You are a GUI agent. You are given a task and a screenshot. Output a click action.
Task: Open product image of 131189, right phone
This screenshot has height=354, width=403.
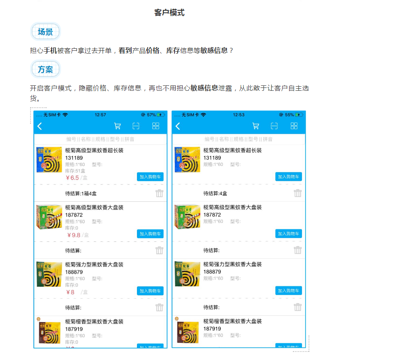click(187, 160)
